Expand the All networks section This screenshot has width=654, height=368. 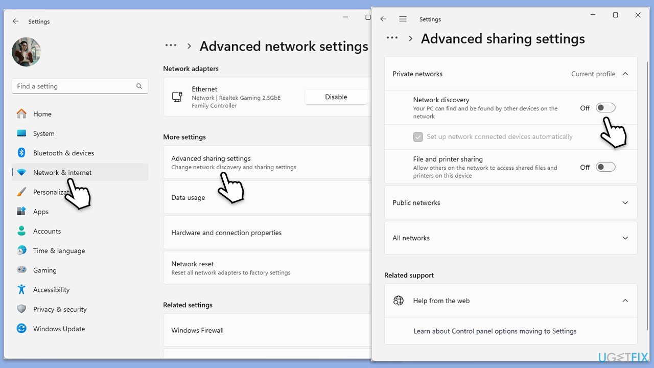(x=511, y=238)
